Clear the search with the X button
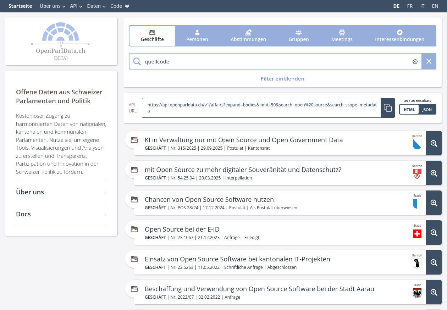Viewport: 447px width, 310px height. point(429,61)
